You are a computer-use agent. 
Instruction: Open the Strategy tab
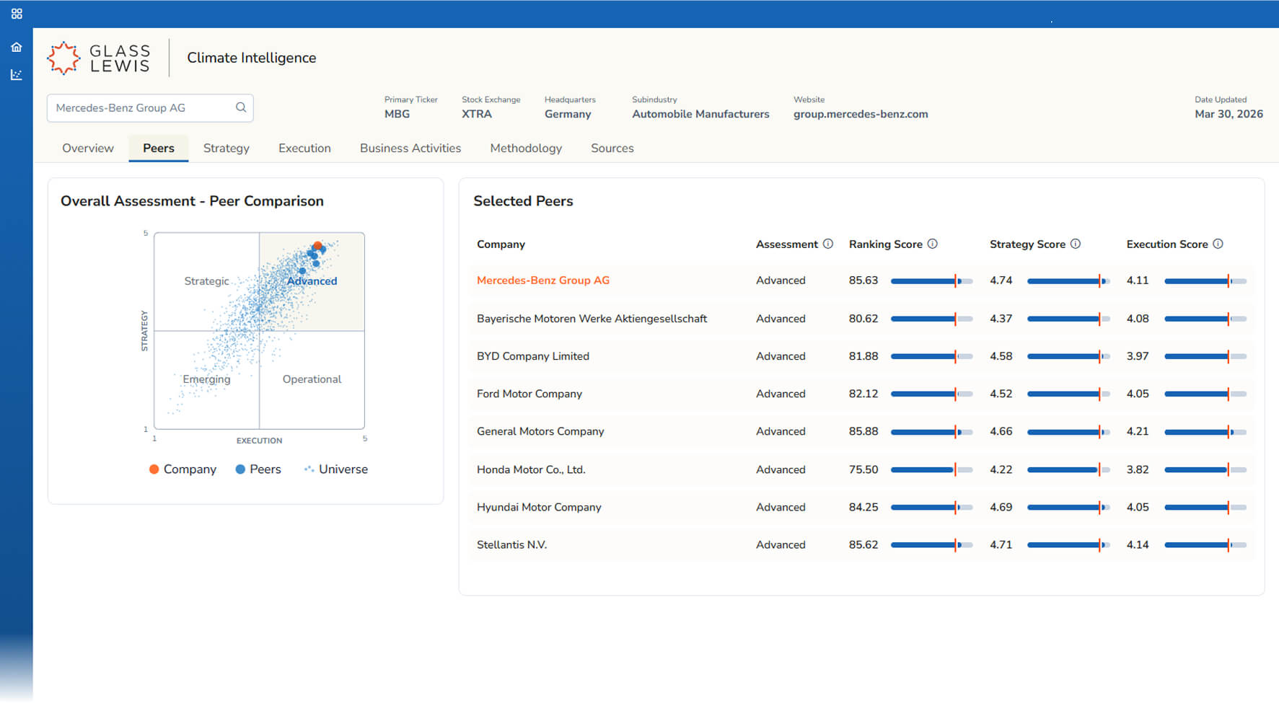pos(227,148)
